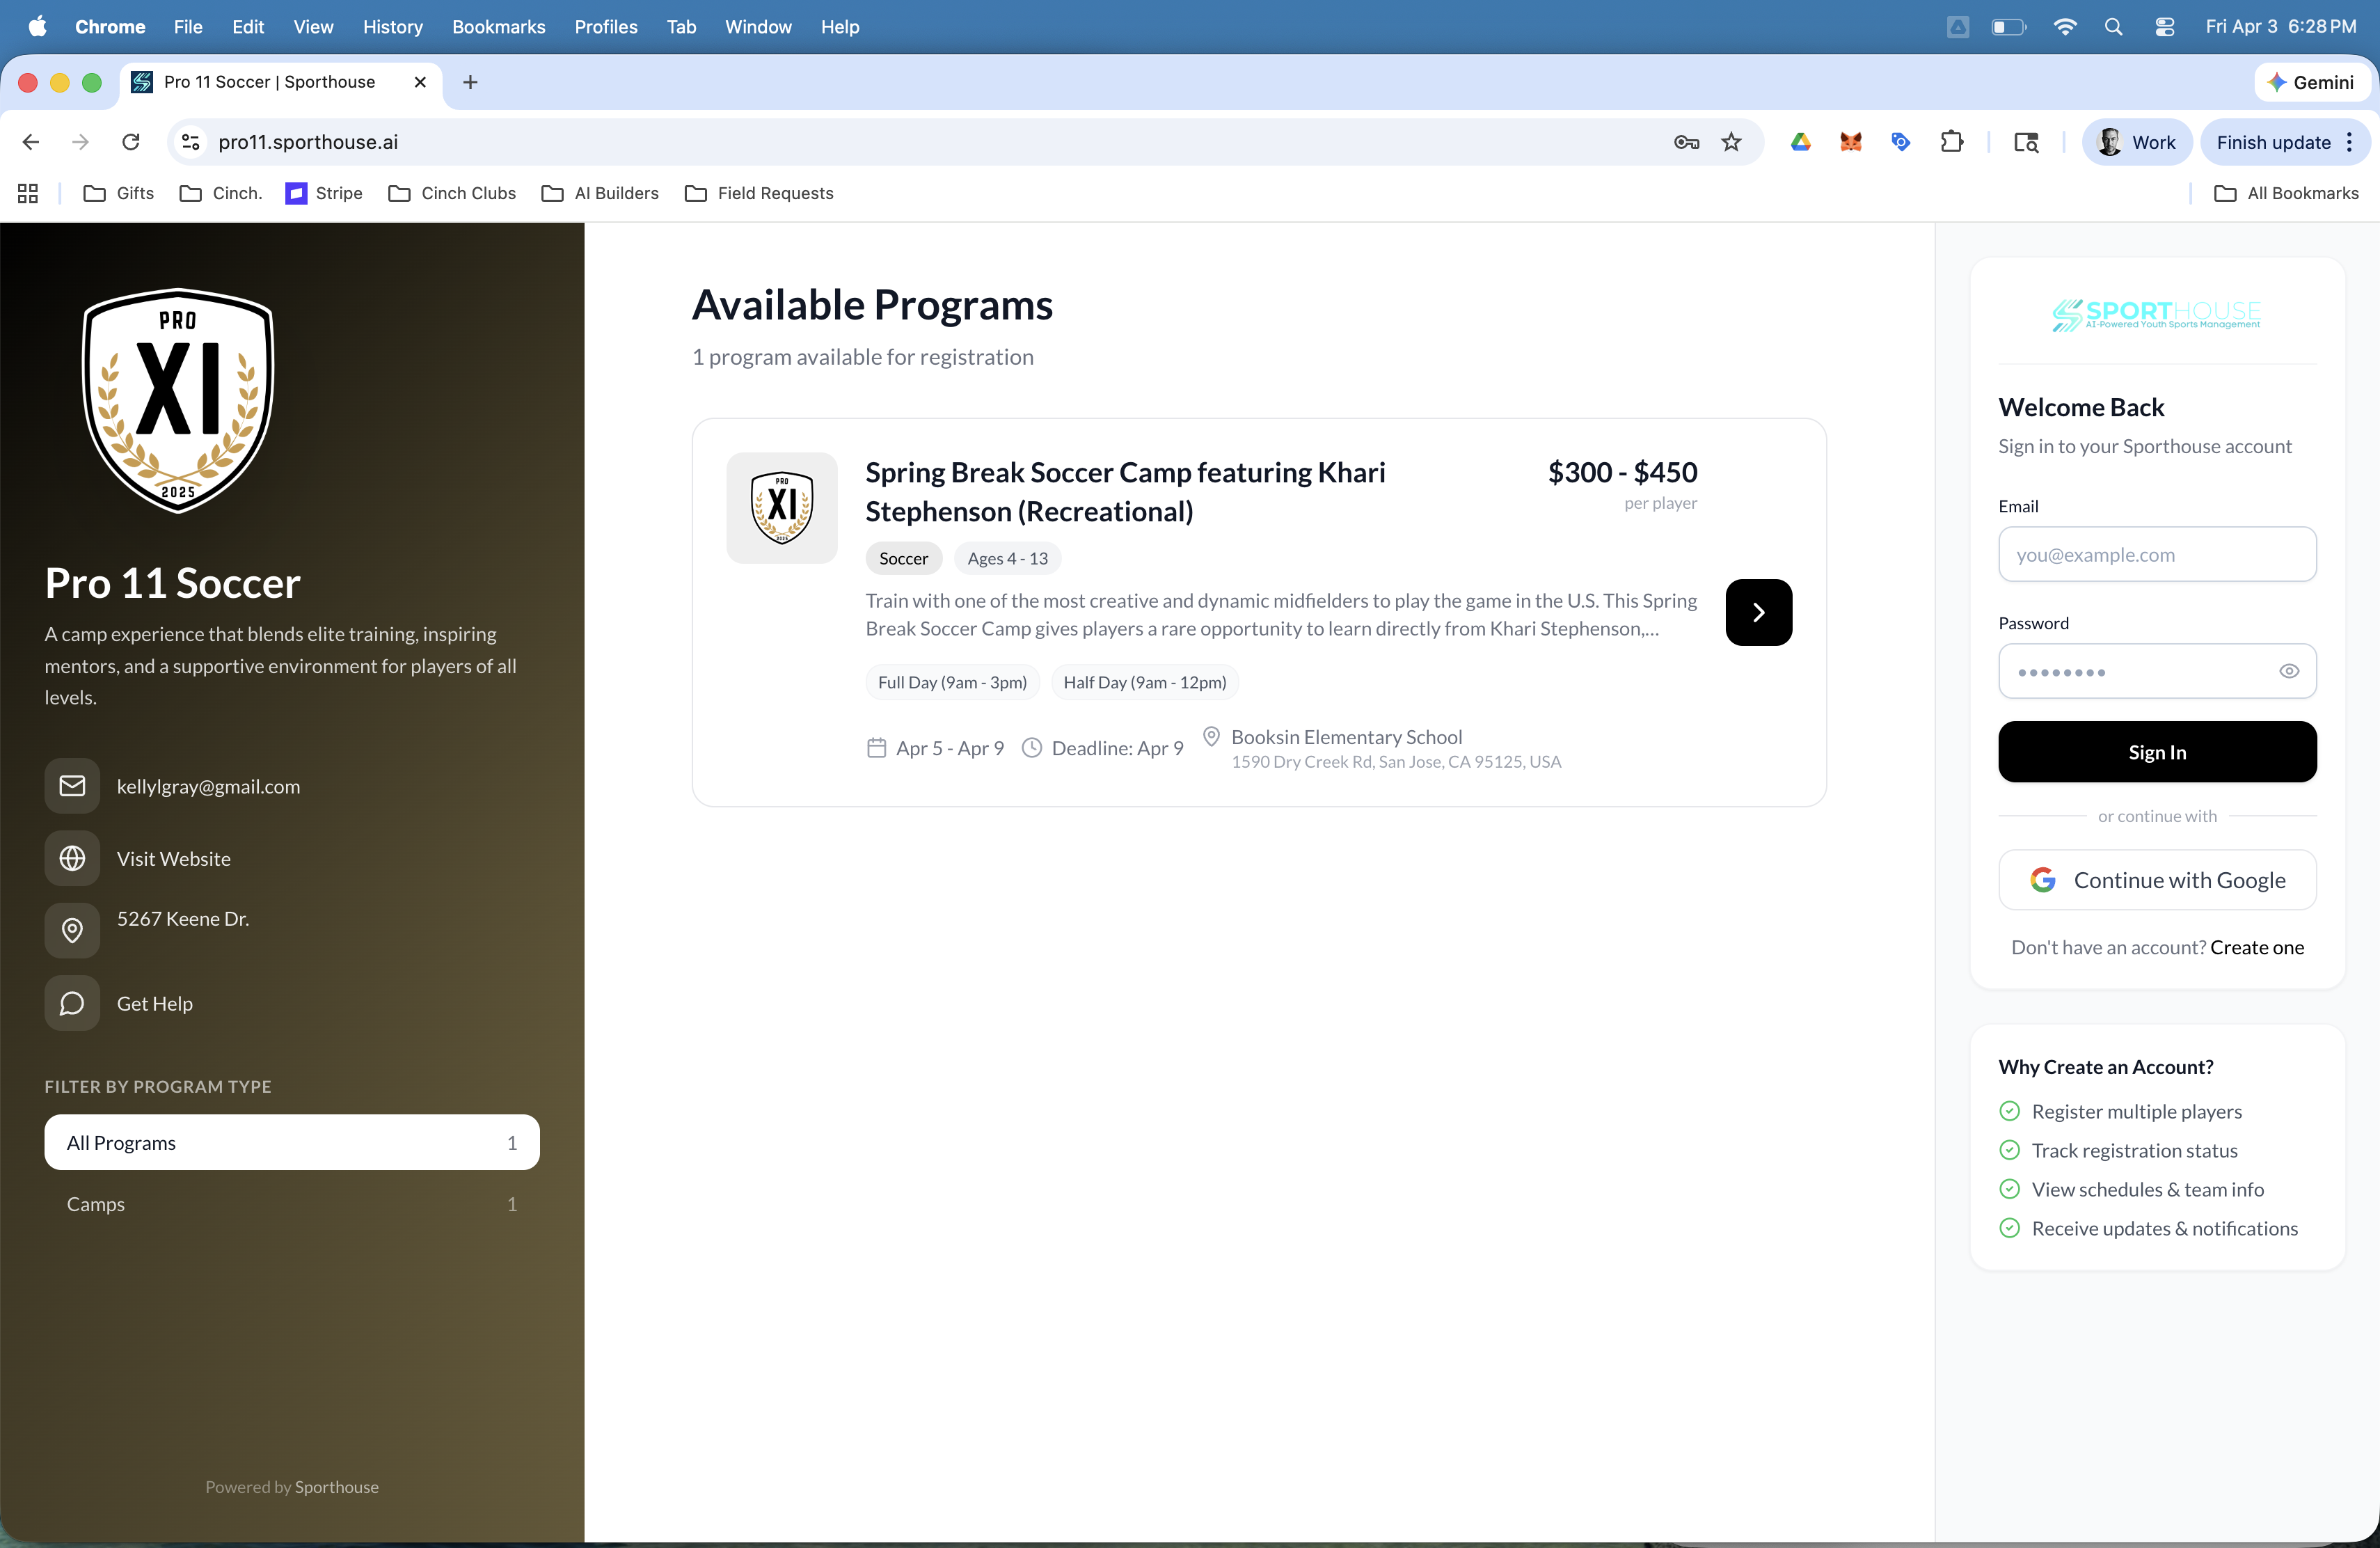Open the tab search media icon
The image size is (2380, 1548).
pyautogui.click(x=2026, y=142)
